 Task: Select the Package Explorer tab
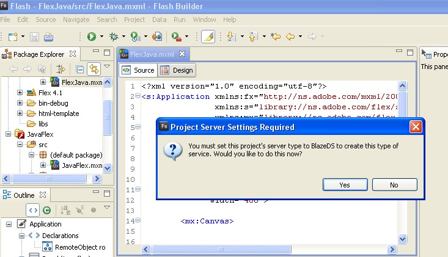[39, 54]
